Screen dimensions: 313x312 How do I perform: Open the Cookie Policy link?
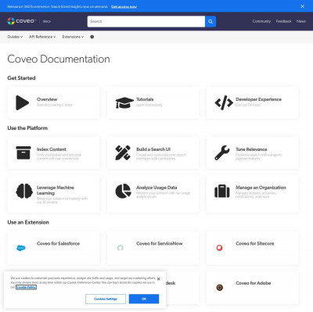[x=26, y=287]
